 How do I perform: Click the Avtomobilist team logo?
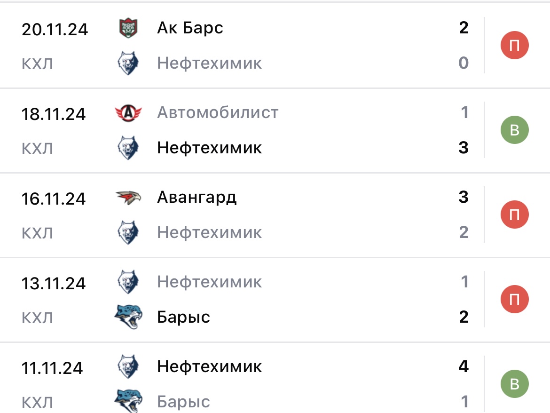pyautogui.click(x=128, y=113)
